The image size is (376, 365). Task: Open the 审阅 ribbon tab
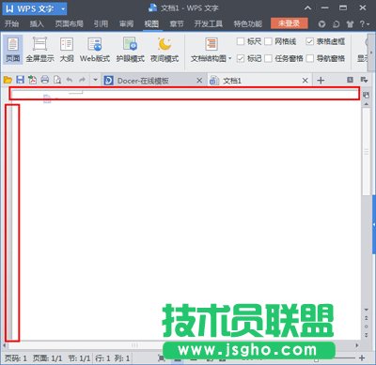coord(126,23)
